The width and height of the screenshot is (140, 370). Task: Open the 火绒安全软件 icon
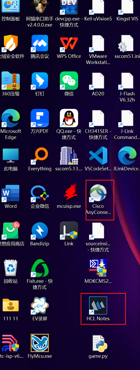[11, 44]
